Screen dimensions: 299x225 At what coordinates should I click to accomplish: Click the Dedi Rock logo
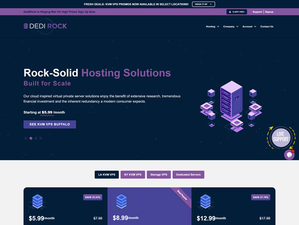click(45, 26)
